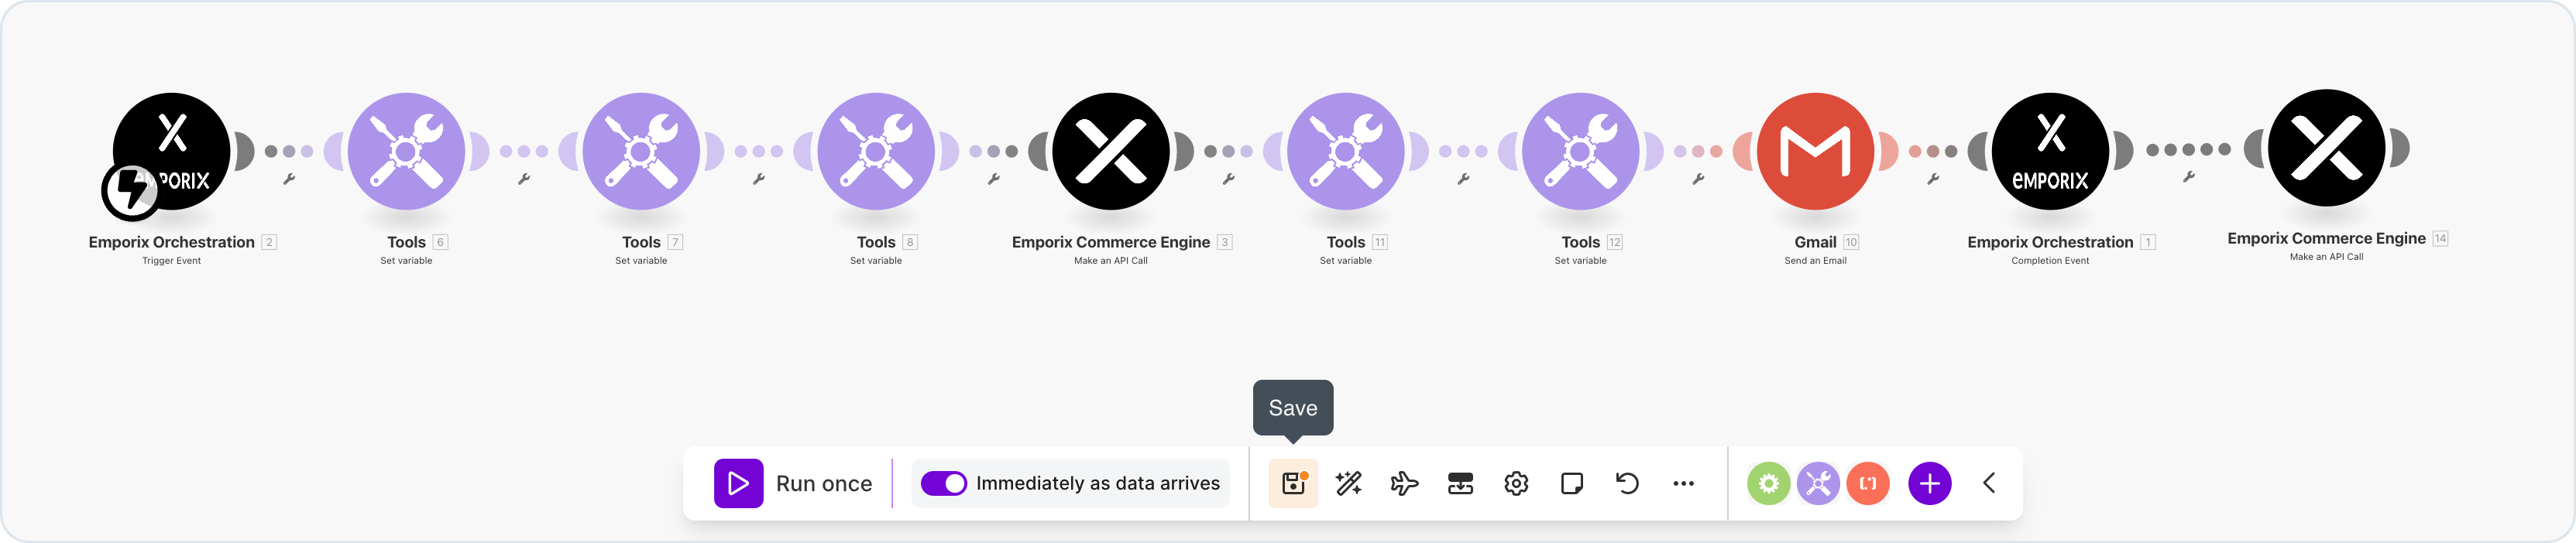Open scenario settings gear icon
Screen dimensions: 2576x543
click(x=1516, y=483)
